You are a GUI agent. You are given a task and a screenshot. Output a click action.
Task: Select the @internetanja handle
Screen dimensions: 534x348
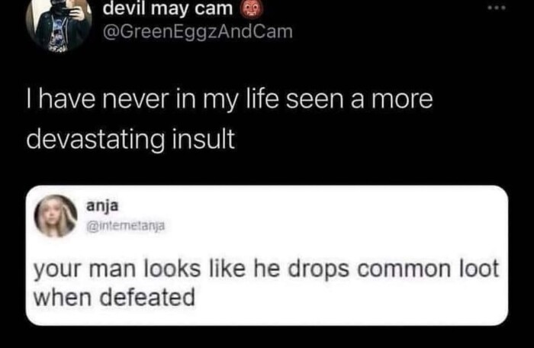point(123,225)
